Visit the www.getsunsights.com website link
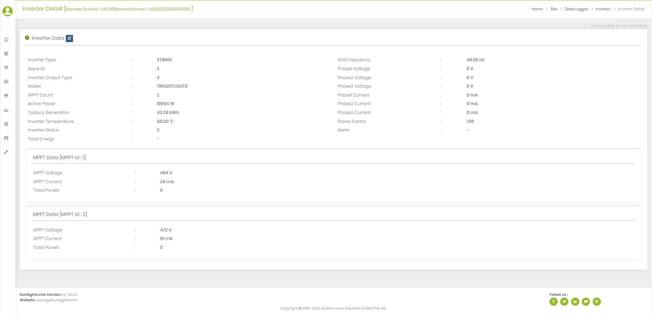The height and width of the screenshot is (315, 652). point(57,300)
